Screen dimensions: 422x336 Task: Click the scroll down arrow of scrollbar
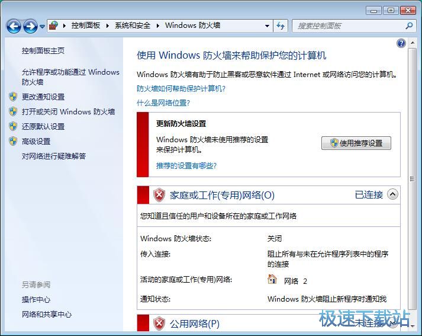[x=412, y=326]
